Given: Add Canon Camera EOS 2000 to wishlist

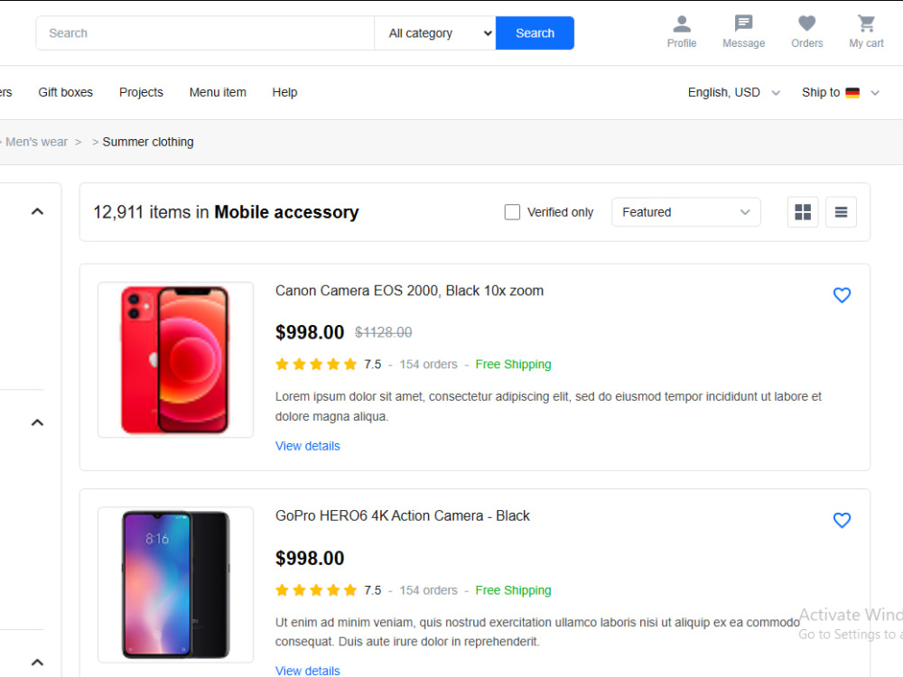Looking at the screenshot, I should click(842, 295).
